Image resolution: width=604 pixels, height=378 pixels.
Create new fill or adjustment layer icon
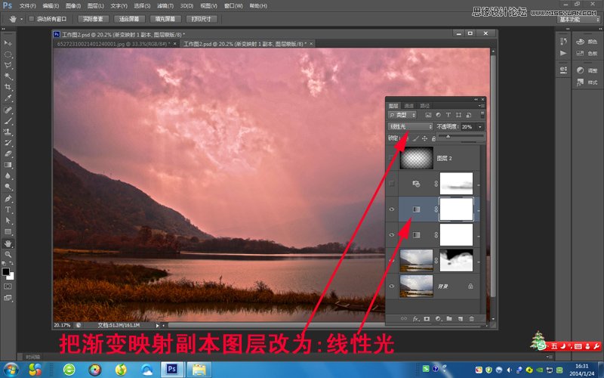tap(438, 319)
